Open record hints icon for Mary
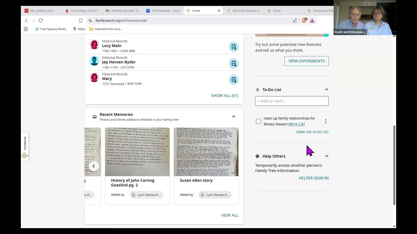 coord(234,80)
